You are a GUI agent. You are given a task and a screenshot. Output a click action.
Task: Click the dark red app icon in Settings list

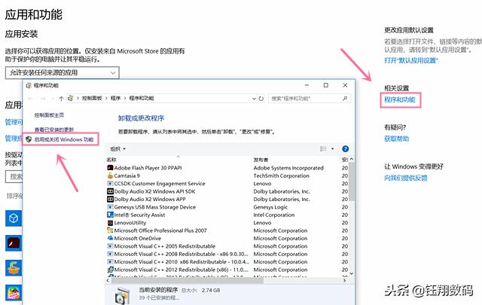[14, 243]
